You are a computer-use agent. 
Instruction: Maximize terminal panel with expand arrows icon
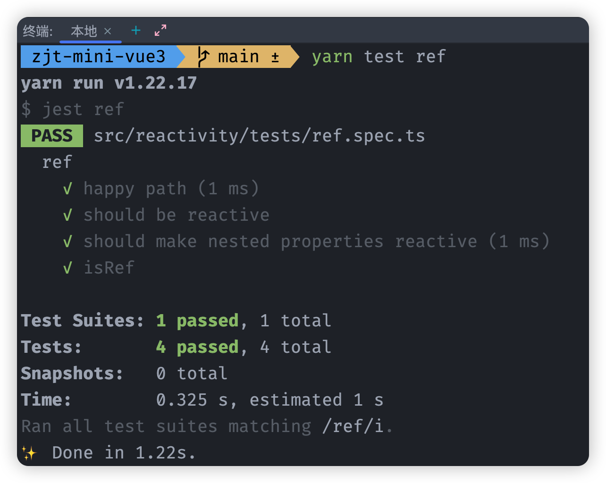160,31
